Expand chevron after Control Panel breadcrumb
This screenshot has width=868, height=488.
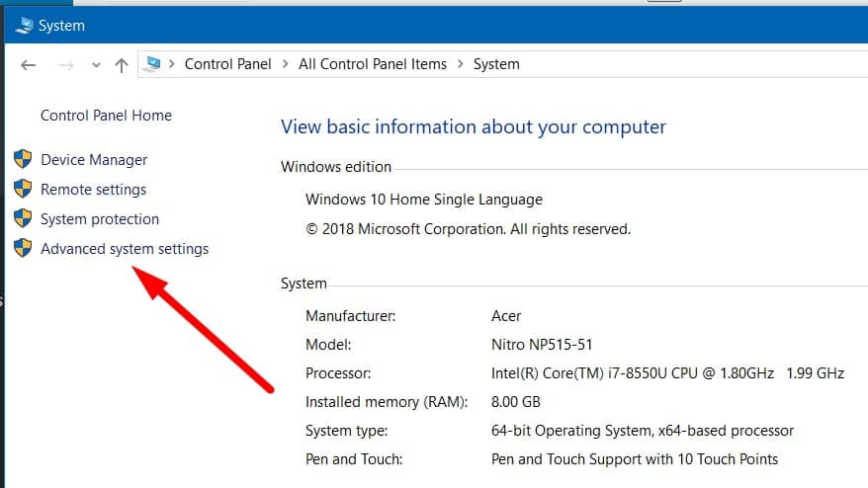coord(285,64)
